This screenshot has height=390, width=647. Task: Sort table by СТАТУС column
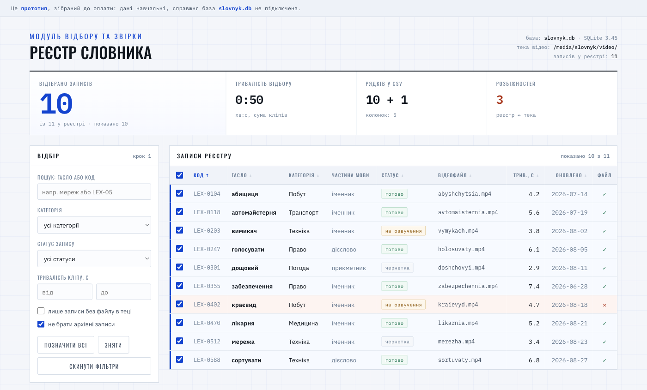click(x=392, y=175)
